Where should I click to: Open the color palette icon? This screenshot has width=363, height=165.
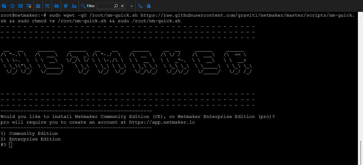pyautogui.click(x=66, y=6)
